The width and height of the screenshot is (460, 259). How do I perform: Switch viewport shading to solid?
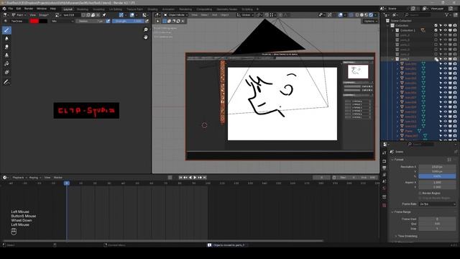[362, 15]
